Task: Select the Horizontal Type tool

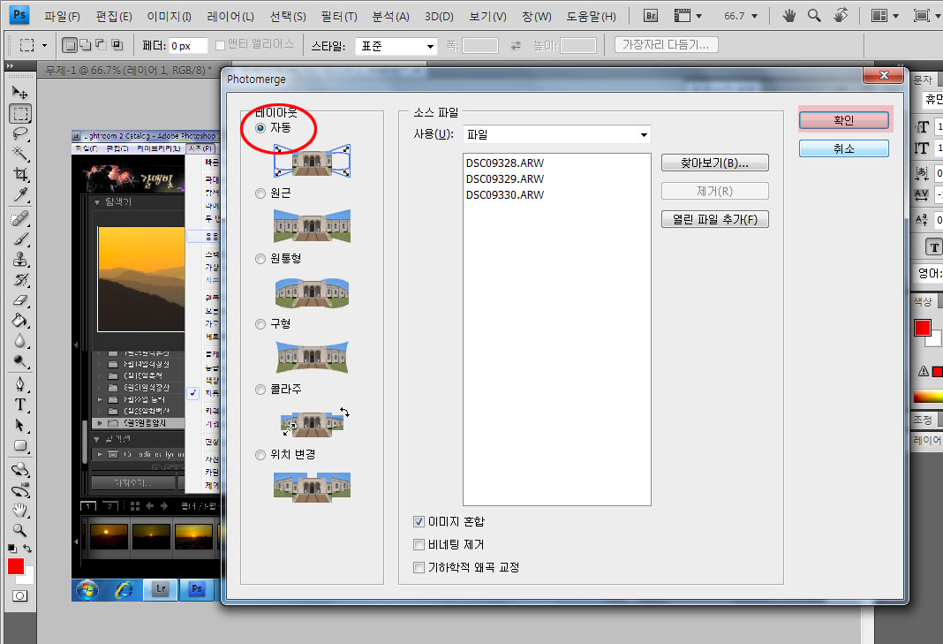Action: 20,405
